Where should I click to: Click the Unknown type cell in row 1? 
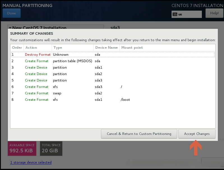tap(61, 55)
